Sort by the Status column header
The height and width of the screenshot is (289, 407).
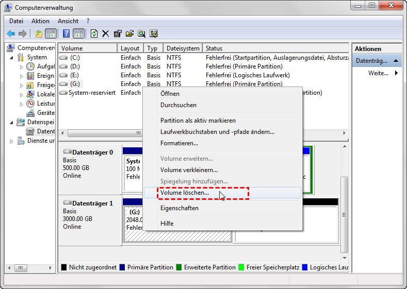[275, 48]
